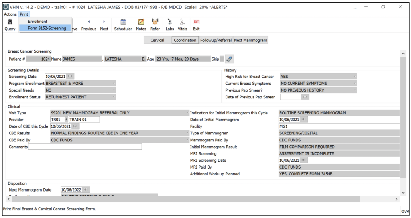Open calendar picker for MRI Screening Date

[304, 160]
